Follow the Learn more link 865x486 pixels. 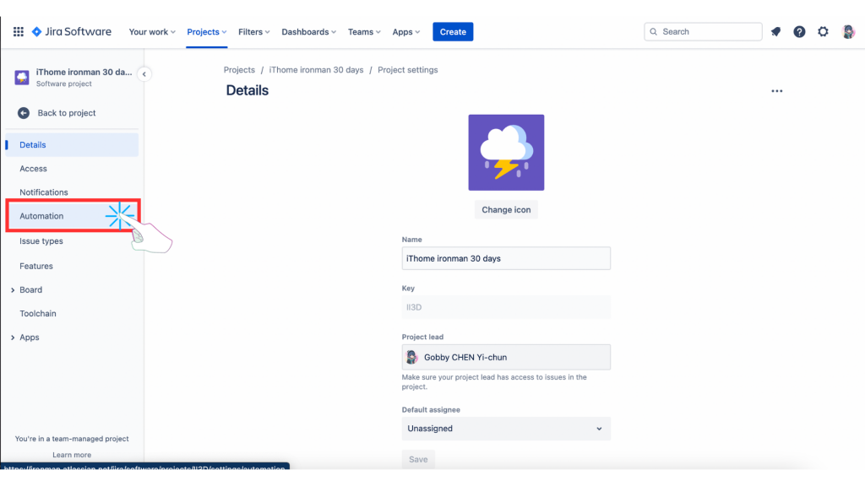[x=72, y=455]
